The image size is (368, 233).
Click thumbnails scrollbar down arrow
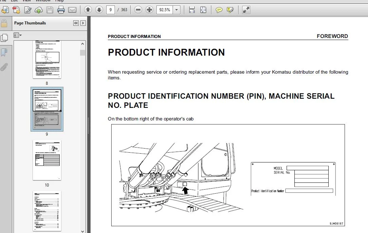tap(83, 231)
